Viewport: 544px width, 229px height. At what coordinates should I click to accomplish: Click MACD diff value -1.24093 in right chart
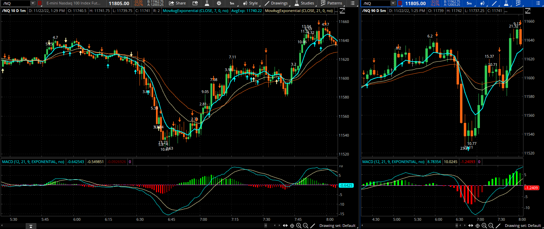(x=468, y=162)
